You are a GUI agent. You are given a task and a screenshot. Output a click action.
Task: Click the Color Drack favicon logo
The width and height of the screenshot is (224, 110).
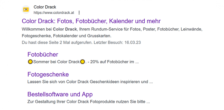26,10
